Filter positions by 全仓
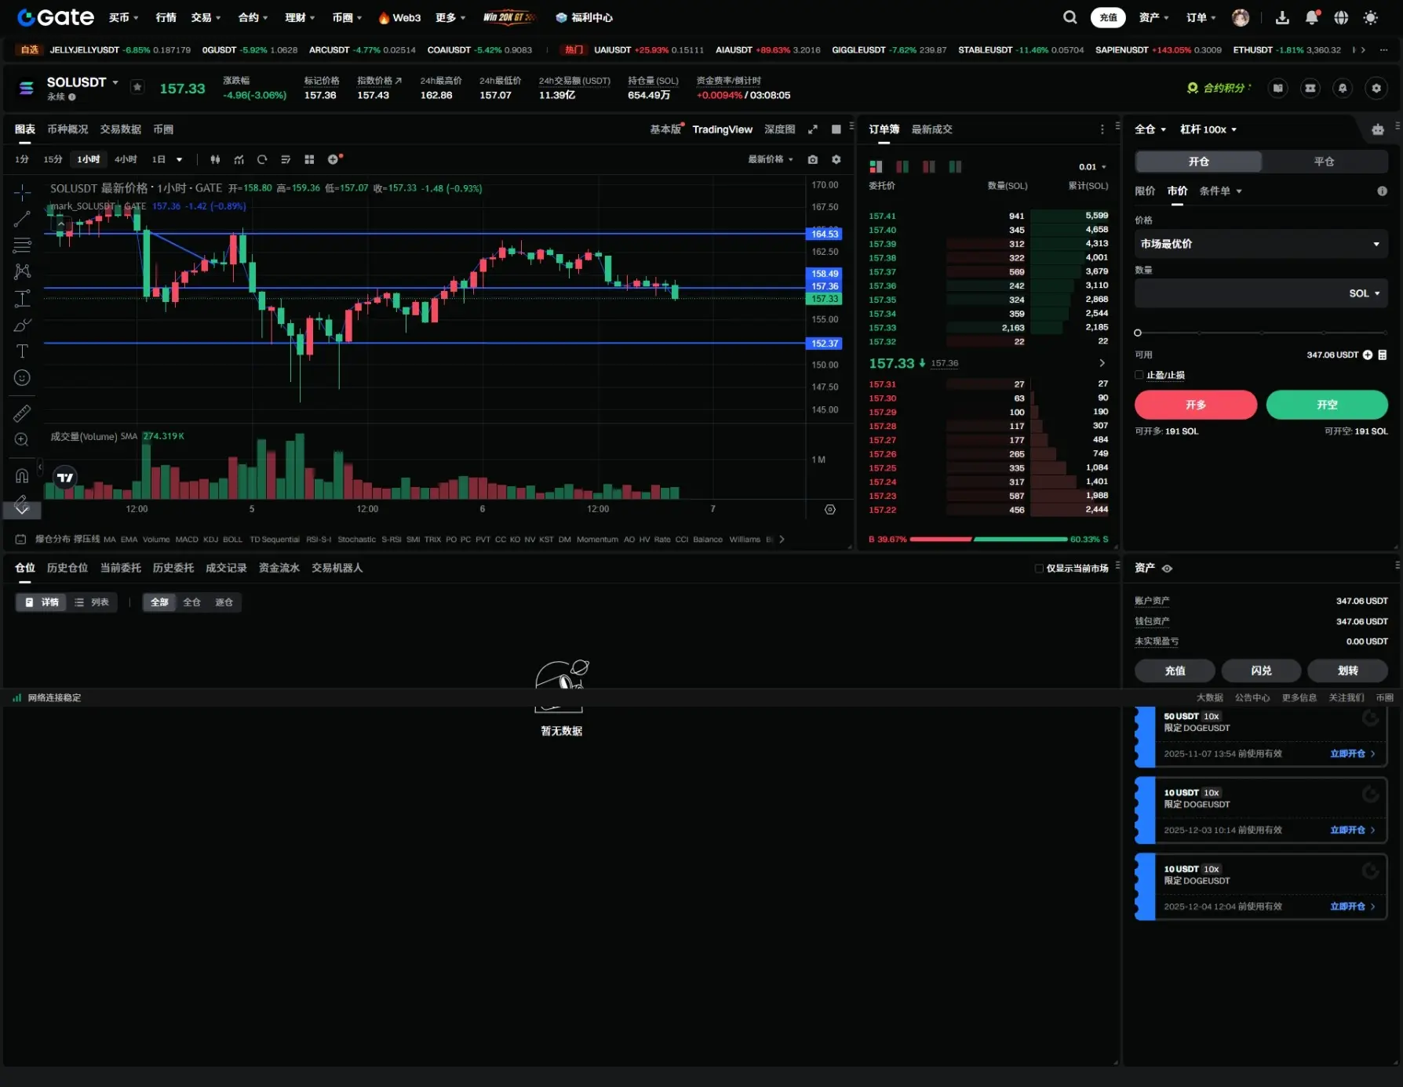The image size is (1403, 1087). (x=191, y=602)
